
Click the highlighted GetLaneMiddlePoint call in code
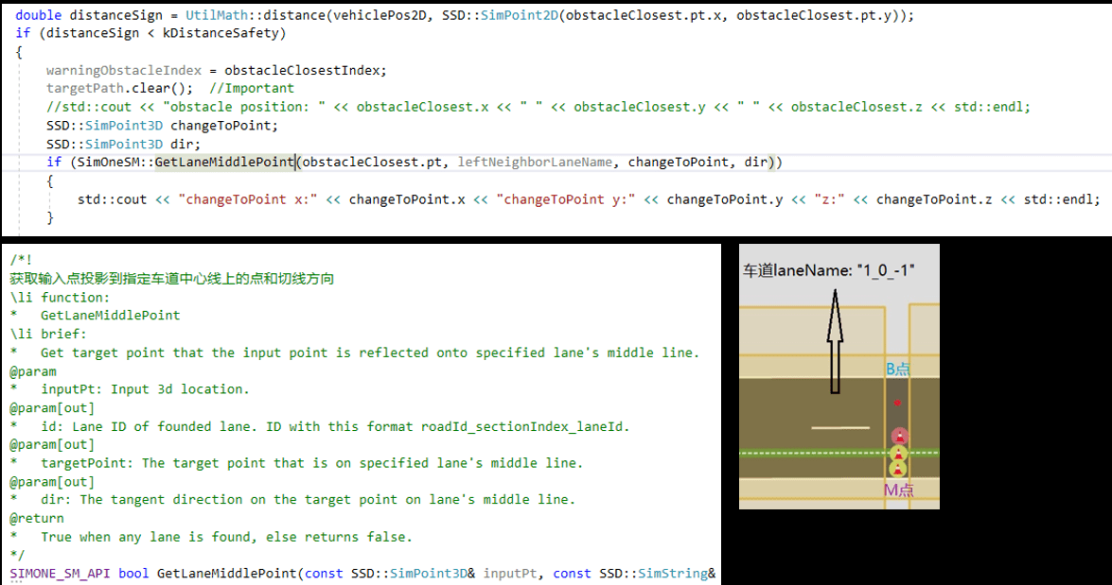(224, 162)
